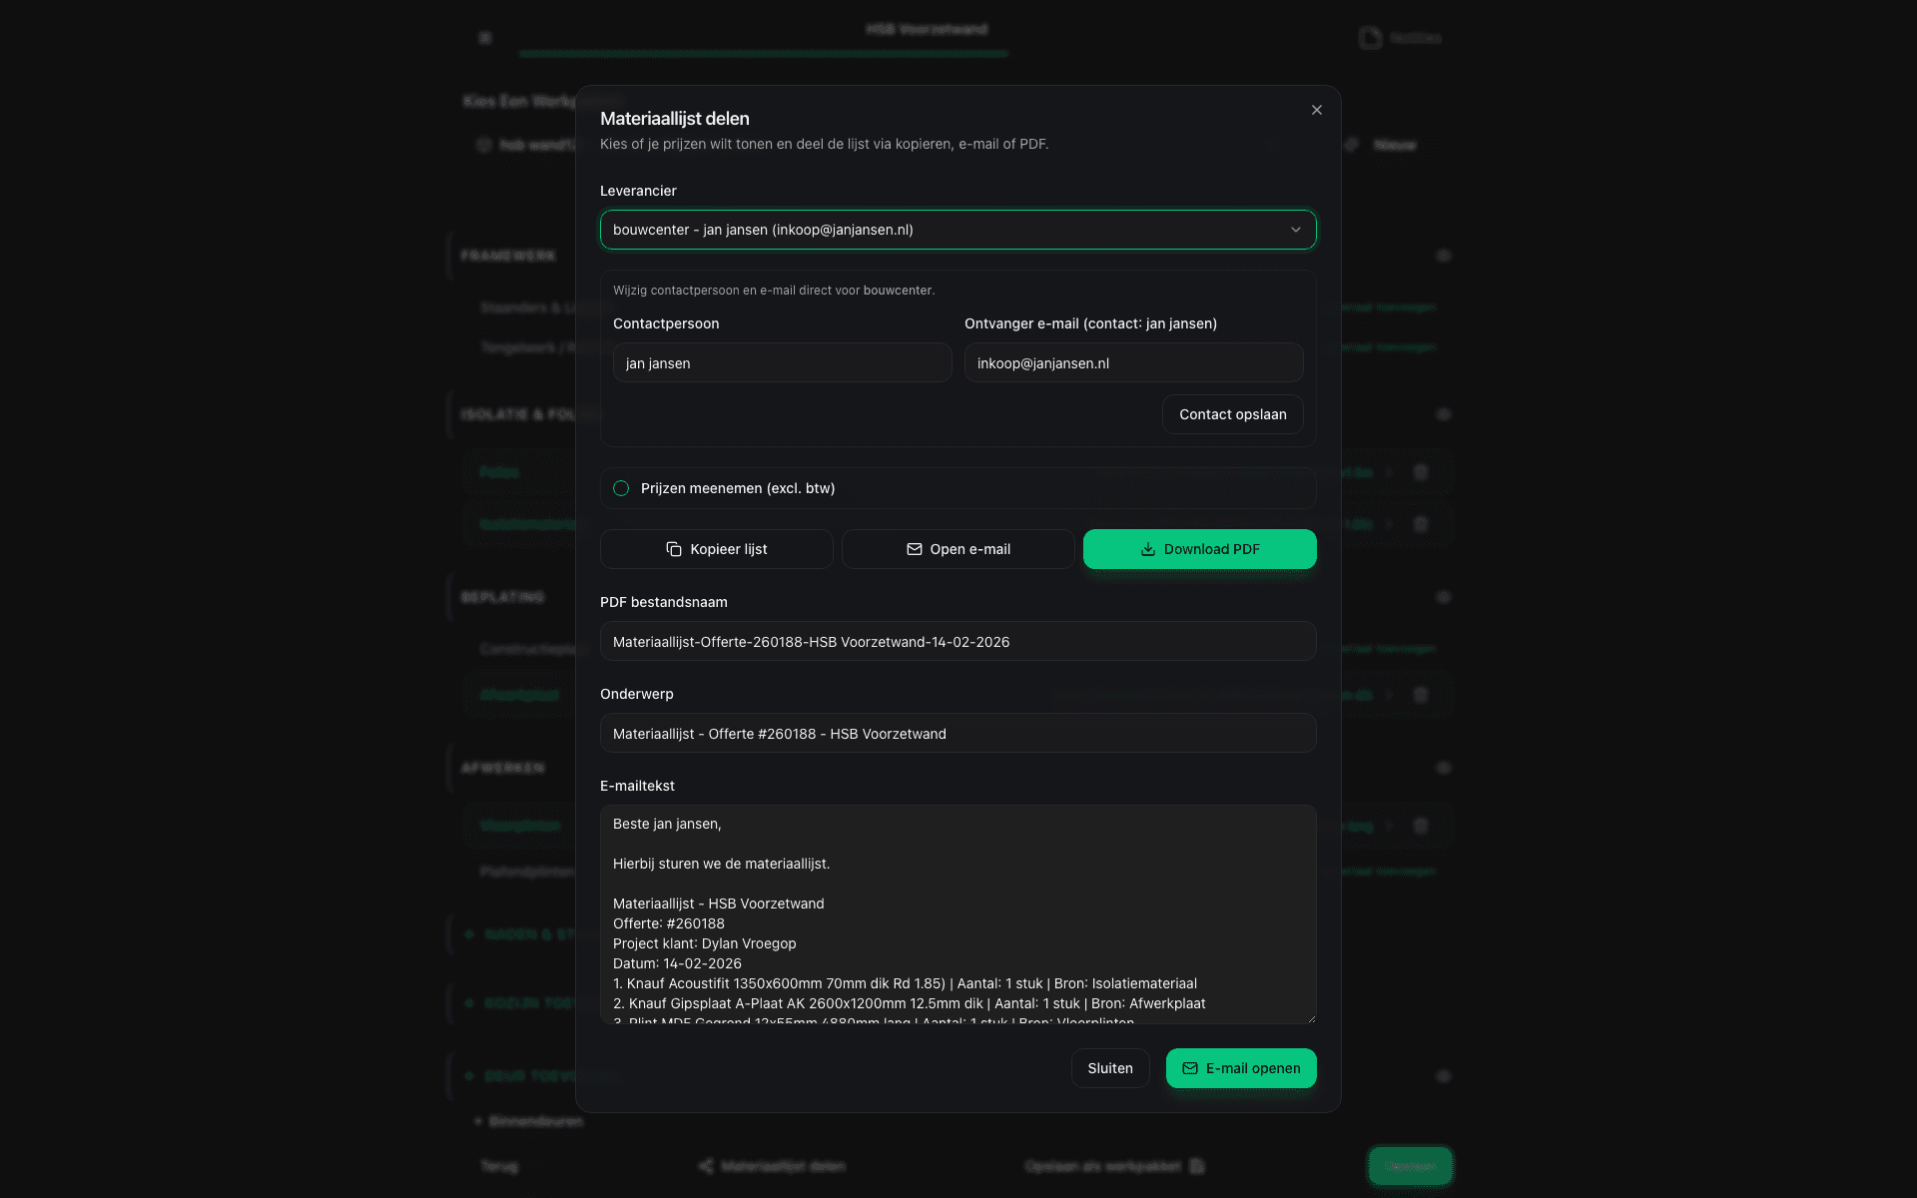Click inside the E-mailtekst text area
Viewport: 1917px width, 1198px height.
point(958,913)
